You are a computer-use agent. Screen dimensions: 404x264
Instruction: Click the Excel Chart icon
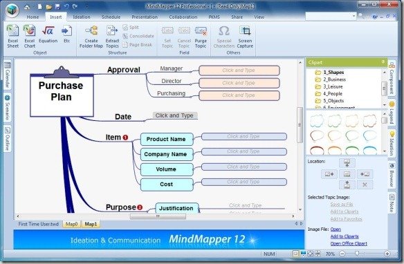tap(29, 37)
